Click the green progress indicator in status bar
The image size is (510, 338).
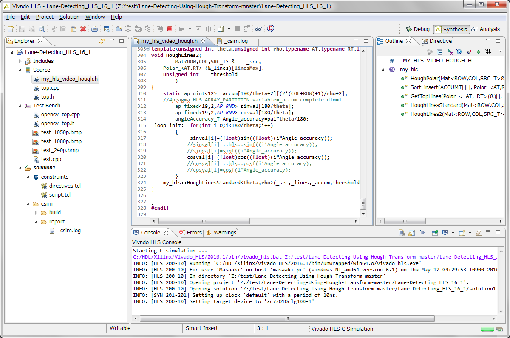click(487, 329)
